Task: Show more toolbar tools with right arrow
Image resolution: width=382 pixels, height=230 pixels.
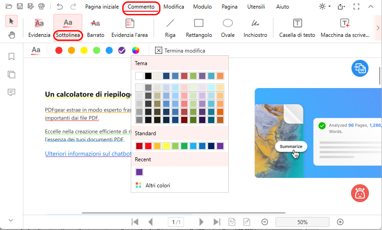Action: coord(378,28)
